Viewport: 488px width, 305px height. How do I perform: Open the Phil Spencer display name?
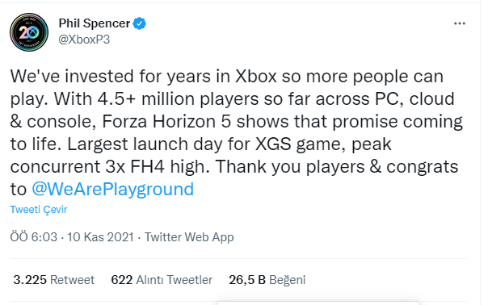pyautogui.click(x=95, y=23)
